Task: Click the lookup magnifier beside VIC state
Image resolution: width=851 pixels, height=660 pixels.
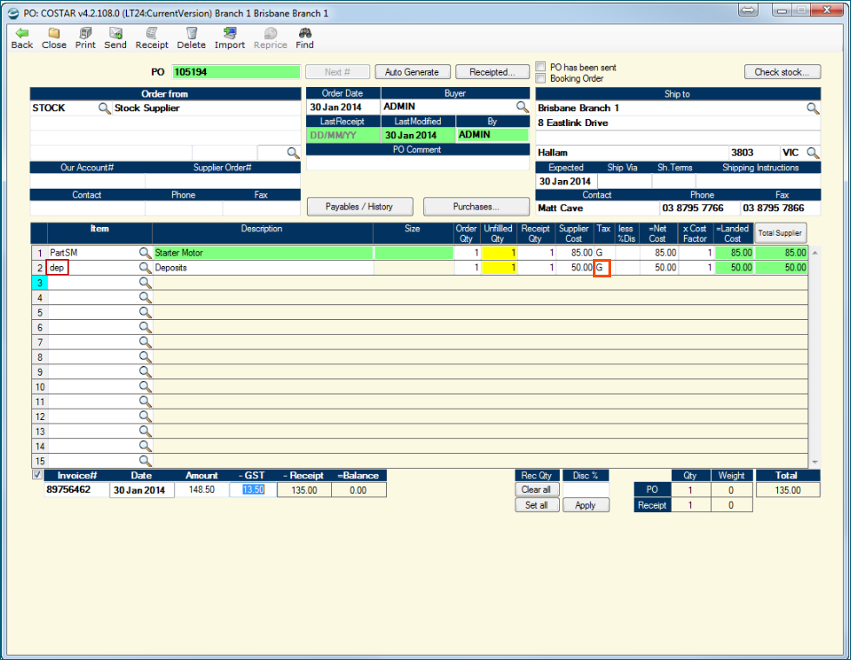Action: pyautogui.click(x=813, y=152)
